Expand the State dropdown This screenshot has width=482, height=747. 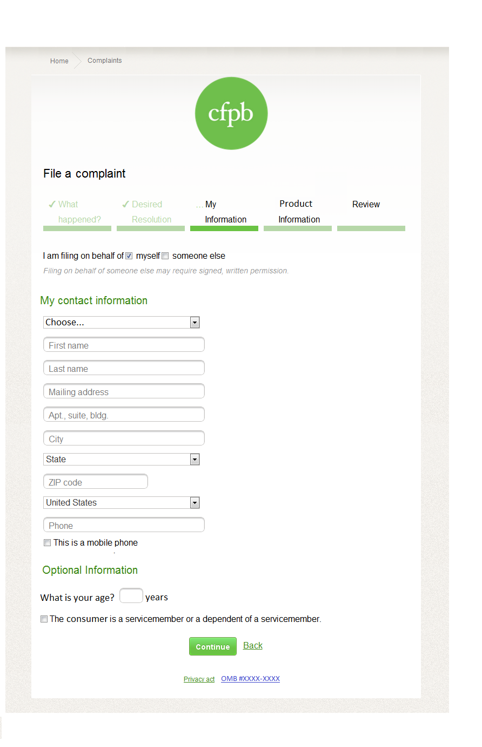pos(122,460)
